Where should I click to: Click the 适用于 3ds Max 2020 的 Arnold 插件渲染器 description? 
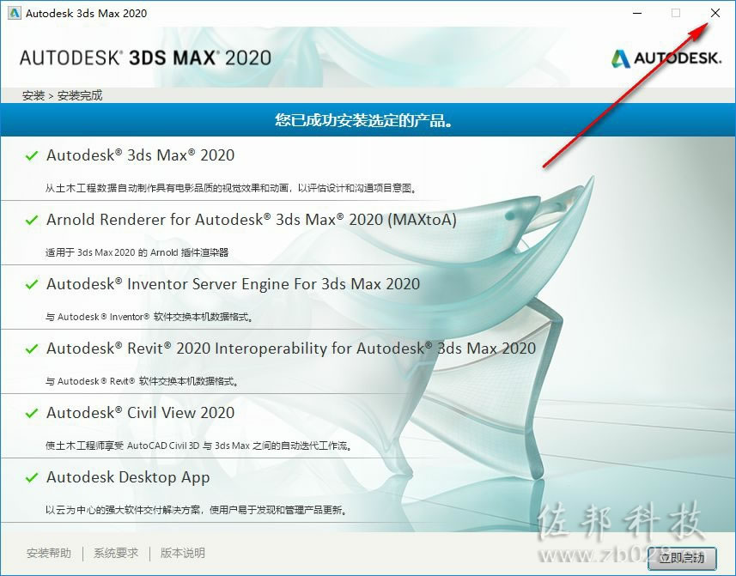coord(137,252)
